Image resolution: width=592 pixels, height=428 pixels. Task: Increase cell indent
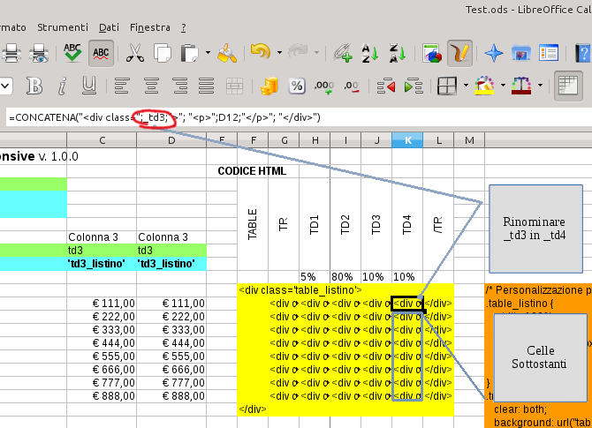point(414,86)
